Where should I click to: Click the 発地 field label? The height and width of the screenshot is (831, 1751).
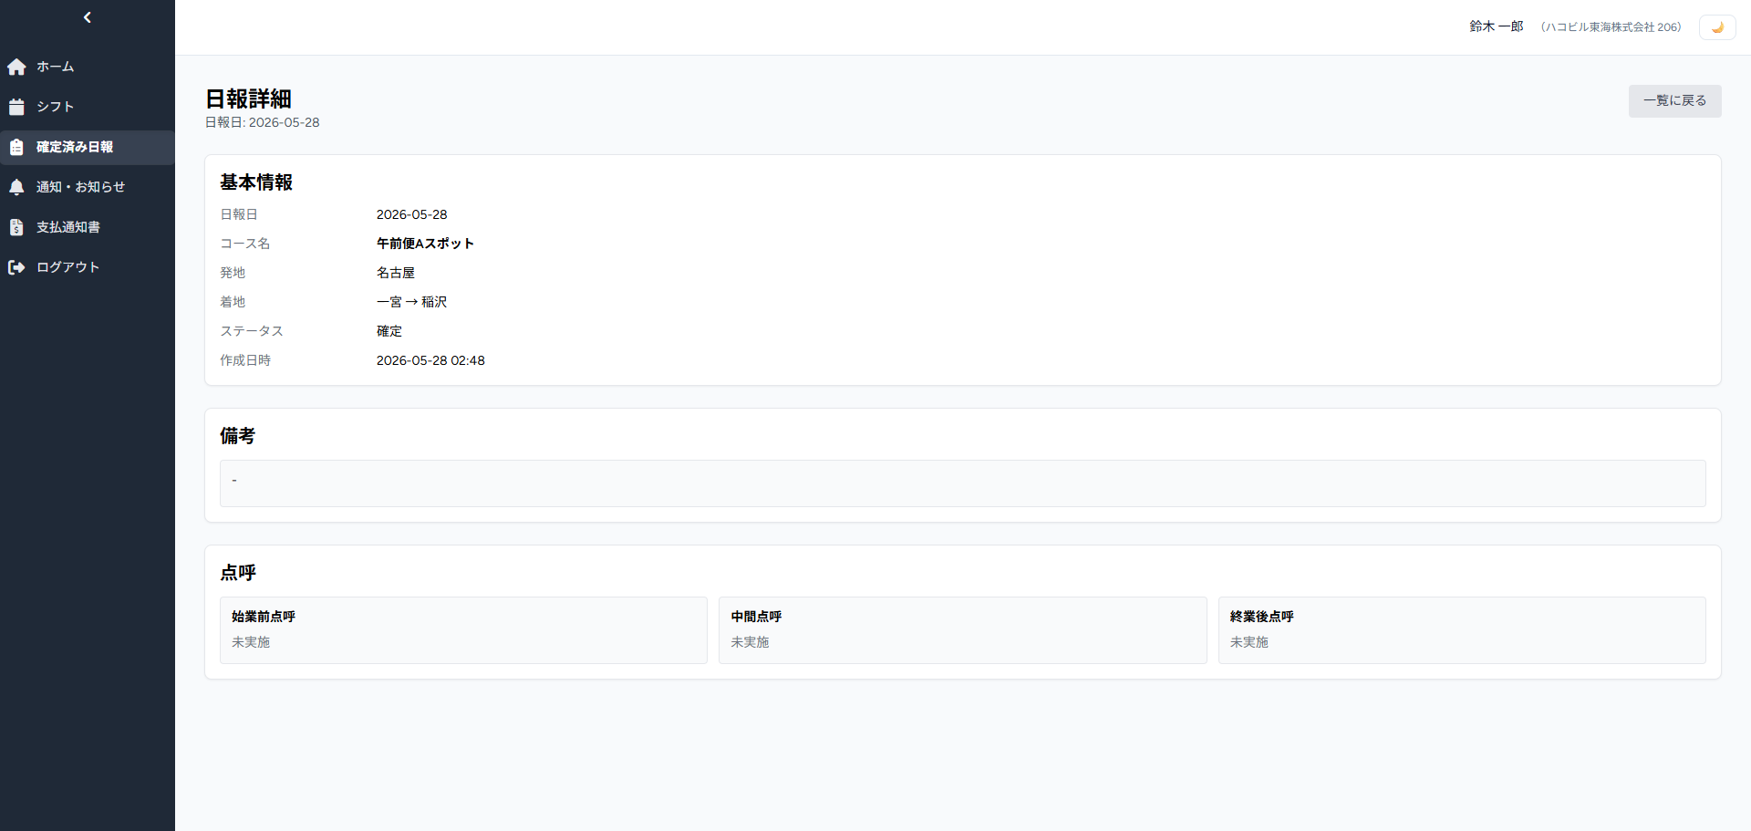pyautogui.click(x=233, y=273)
